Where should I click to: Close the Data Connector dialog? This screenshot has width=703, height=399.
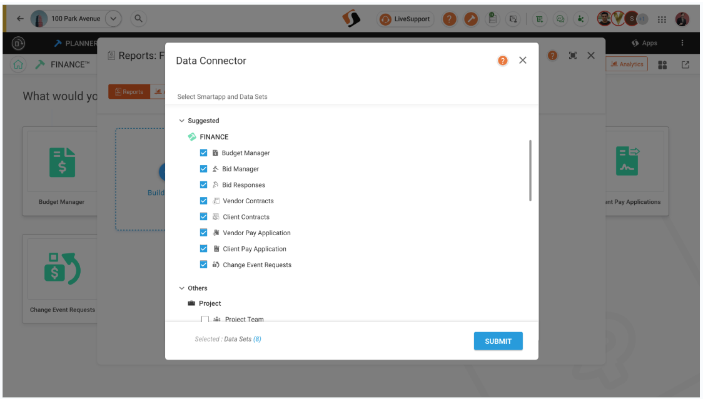click(523, 60)
